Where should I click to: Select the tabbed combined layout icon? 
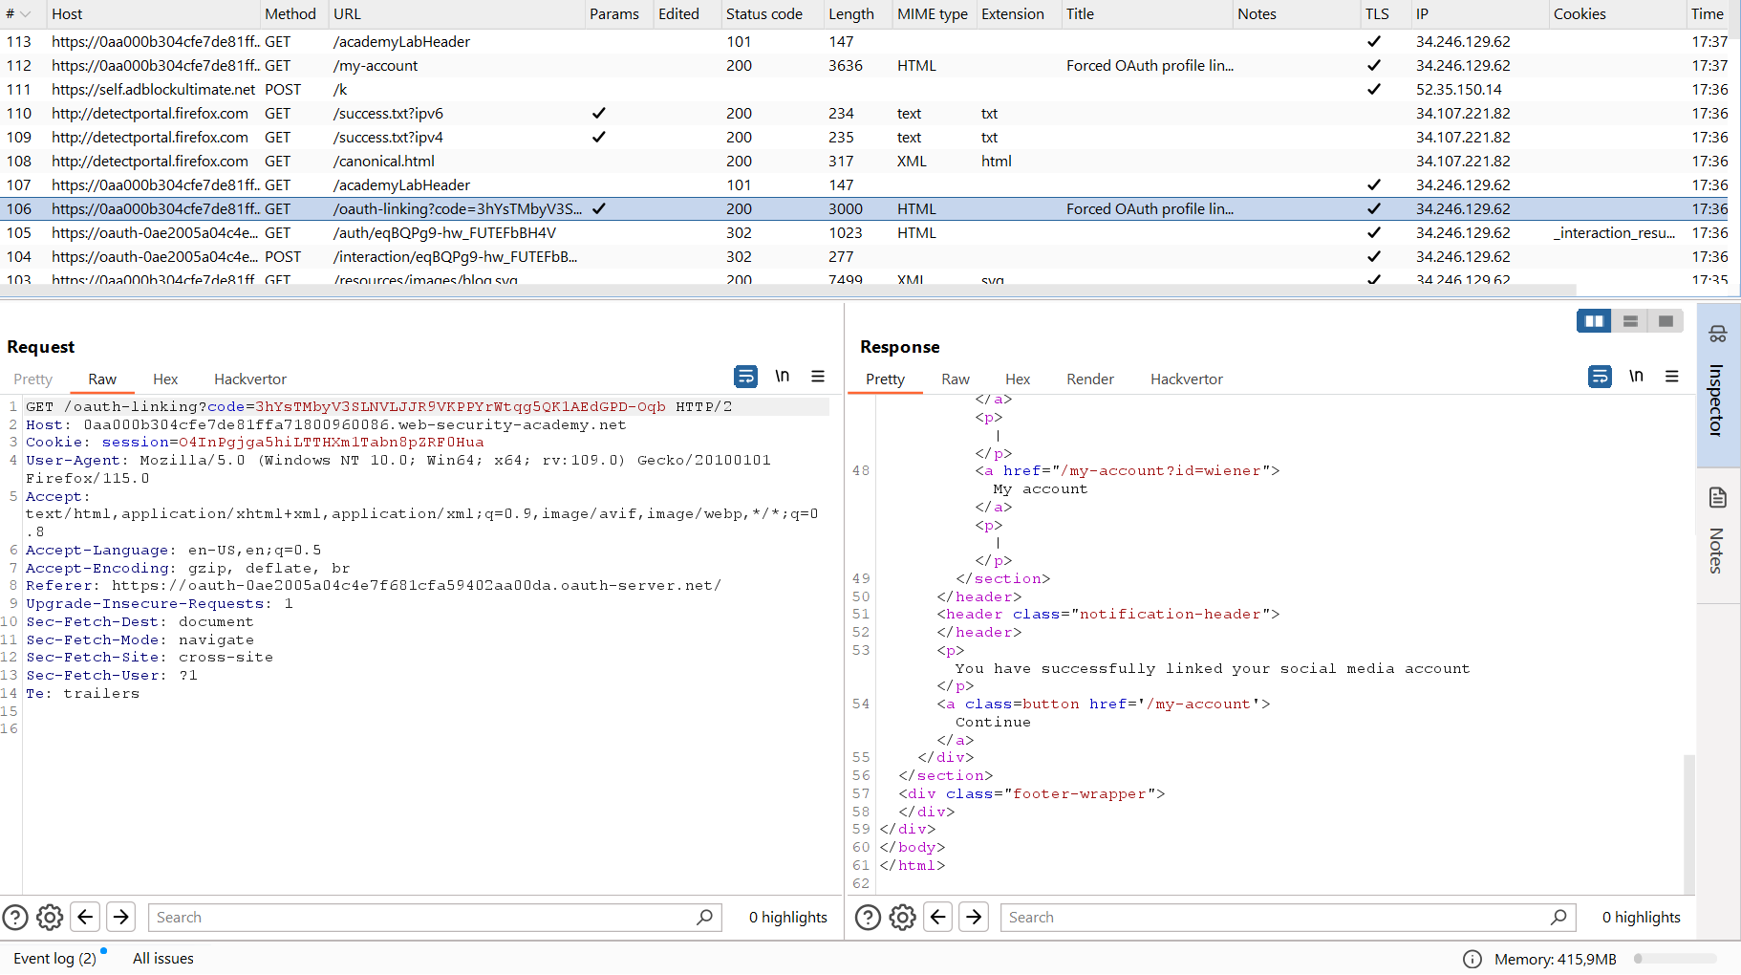tap(1666, 321)
